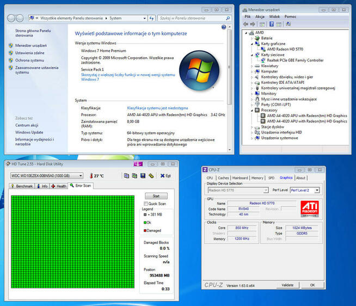The width and height of the screenshot is (356, 306).
Task: Open the Akcja menu in Device Manager
Action: pyautogui.click(x=260, y=16)
